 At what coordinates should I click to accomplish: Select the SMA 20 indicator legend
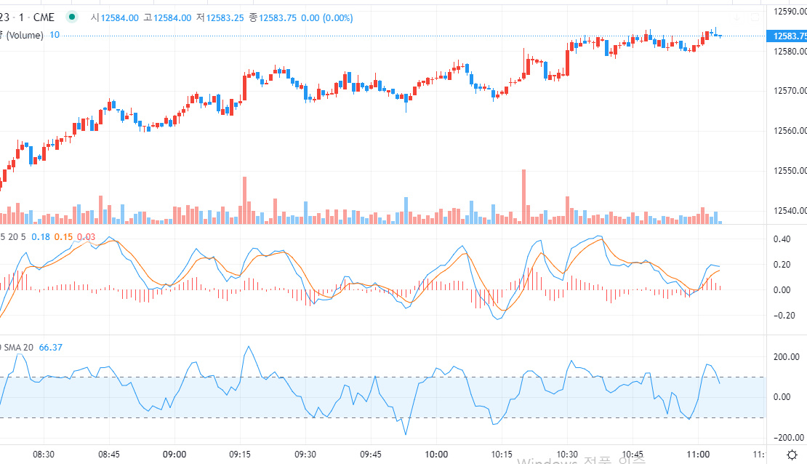pos(17,348)
